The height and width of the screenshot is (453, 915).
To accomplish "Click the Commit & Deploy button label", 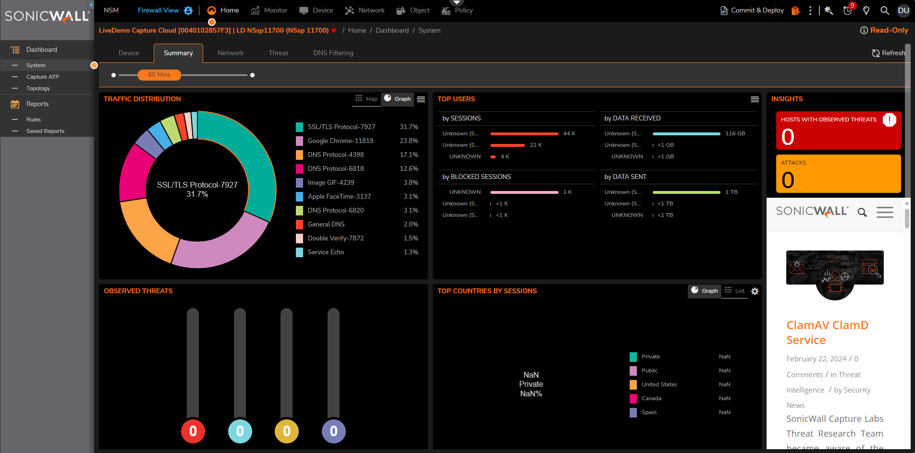I will 757,11.
